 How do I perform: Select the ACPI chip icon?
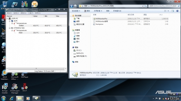12,21
